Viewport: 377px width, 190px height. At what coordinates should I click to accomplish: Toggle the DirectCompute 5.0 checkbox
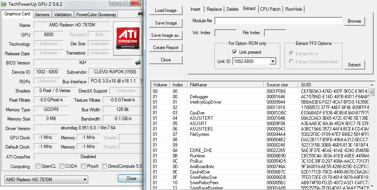pyautogui.click(x=105, y=166)
